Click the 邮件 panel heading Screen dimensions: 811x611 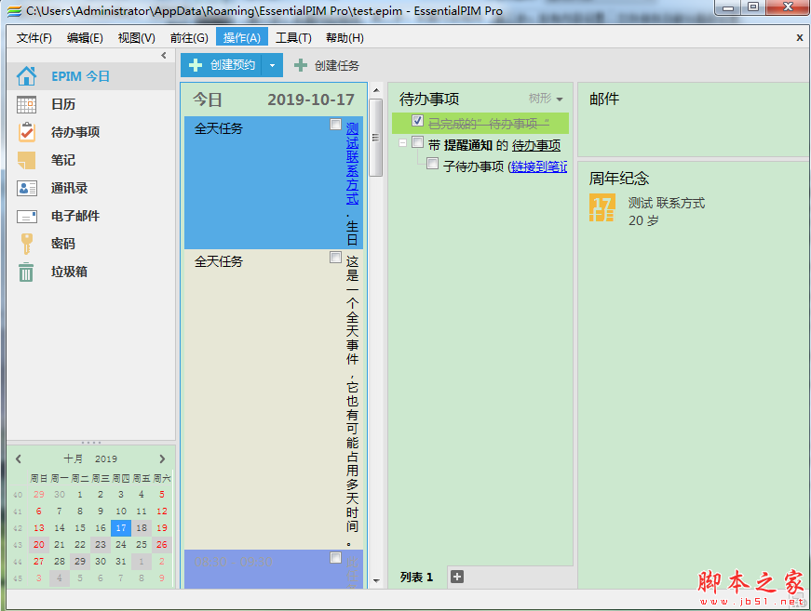604,99
